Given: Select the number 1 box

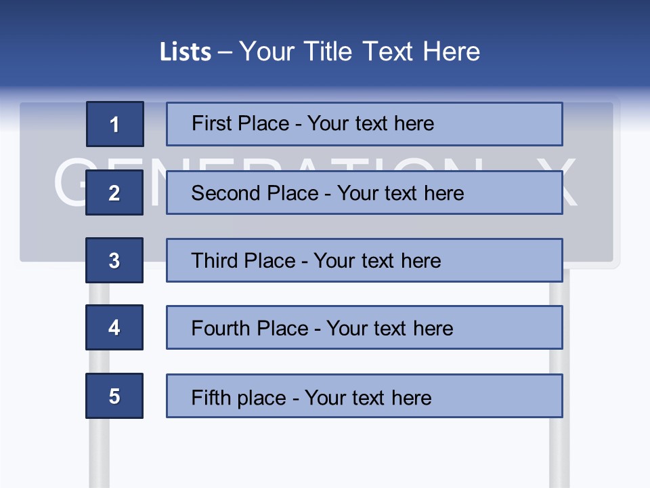Looking at the screenshot, I should tap(114, 124).
